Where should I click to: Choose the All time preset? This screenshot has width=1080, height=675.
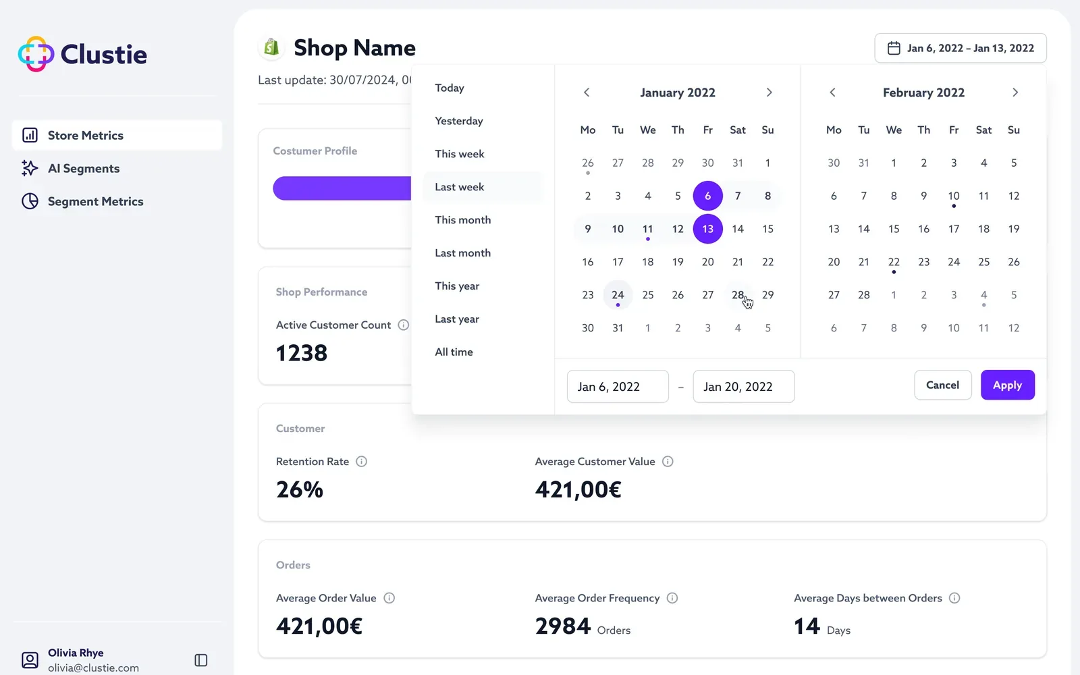point(483,352)
